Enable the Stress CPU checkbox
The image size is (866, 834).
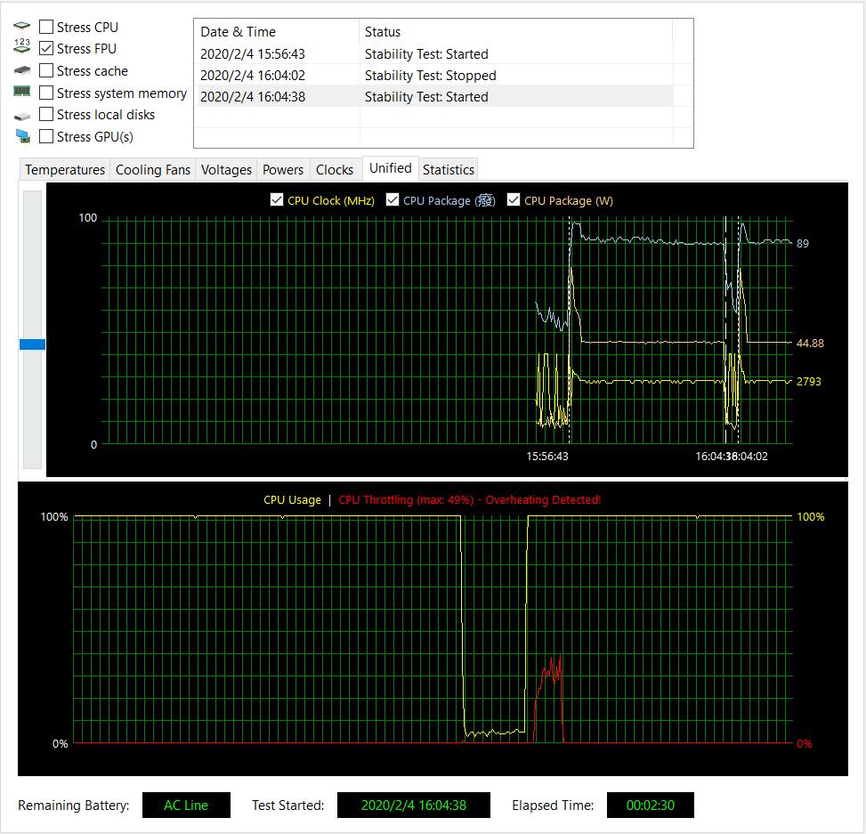[46, 27]
